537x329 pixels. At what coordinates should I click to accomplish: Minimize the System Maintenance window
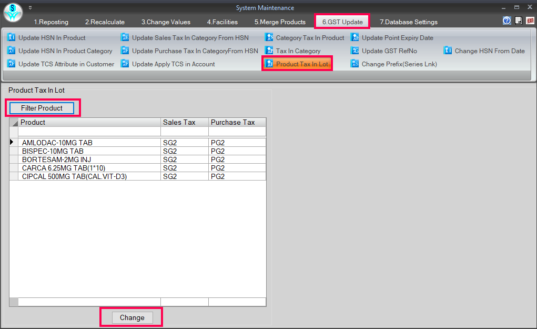point(503,7)
